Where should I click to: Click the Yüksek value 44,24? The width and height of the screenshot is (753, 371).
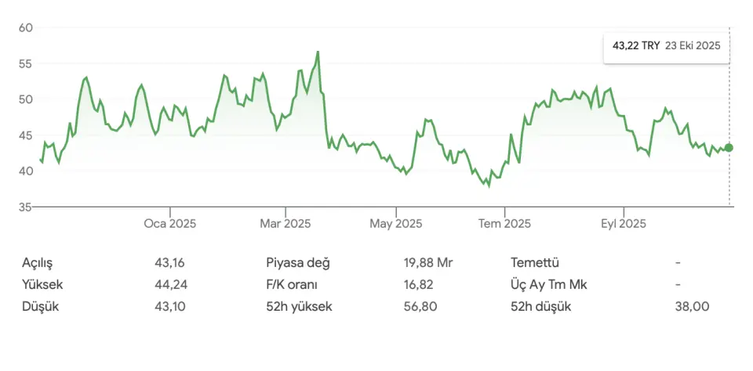(171, 284)
